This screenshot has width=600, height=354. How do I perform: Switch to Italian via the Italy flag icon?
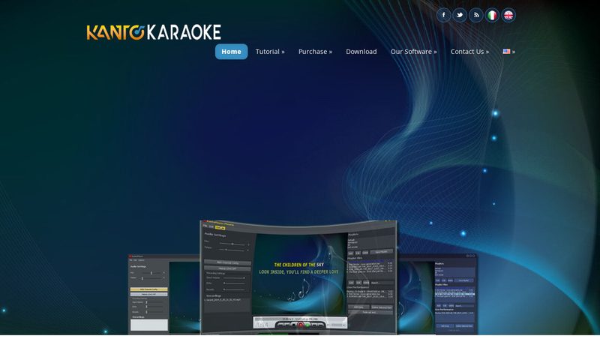point(492,15)
